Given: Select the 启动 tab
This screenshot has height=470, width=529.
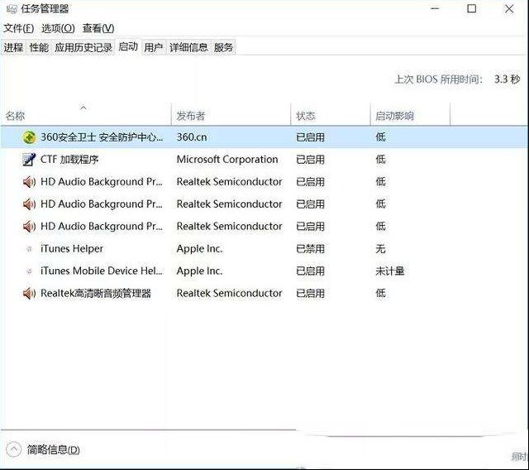Looking at the screenshot, I should pyautogui.click(x=128, y=46).
